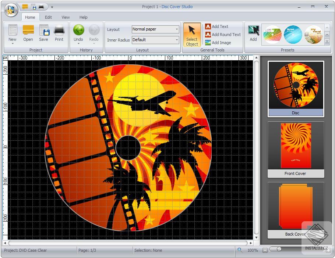Select the Front Cover page
Screen dimensions: 335x258
pos(295,146)
